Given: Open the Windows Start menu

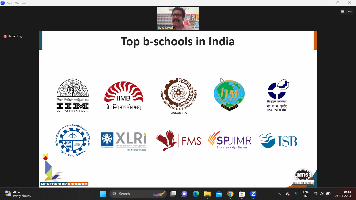Looking at the screenshot, I should (x=103, y=194).
